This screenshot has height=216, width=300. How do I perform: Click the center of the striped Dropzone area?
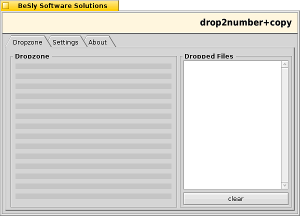pos(93,131)
